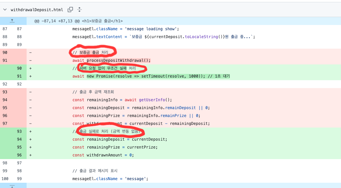Click the plus marker on added line 90
Viewport: 341px width, 188px height.
pos(31,68)
